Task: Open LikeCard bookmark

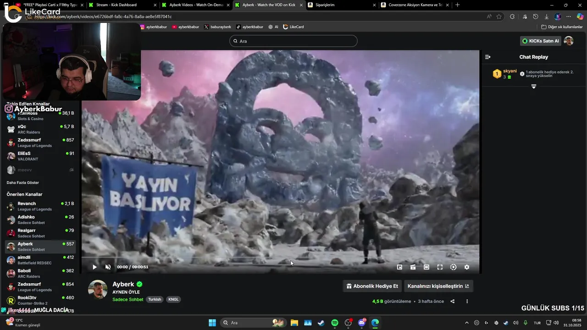Action: pos(293,27)
